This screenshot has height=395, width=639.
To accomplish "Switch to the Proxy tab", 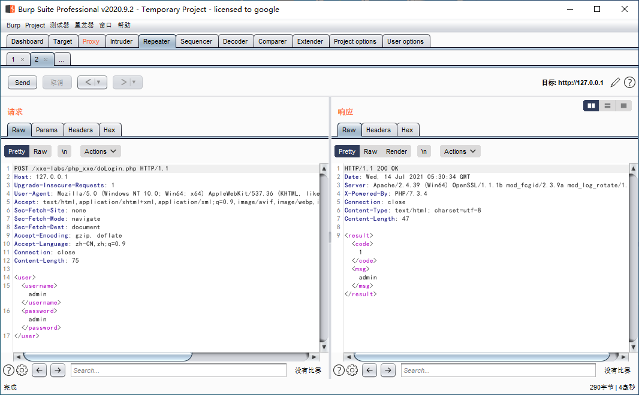I will pyautogui.click(x=91, y=41).
